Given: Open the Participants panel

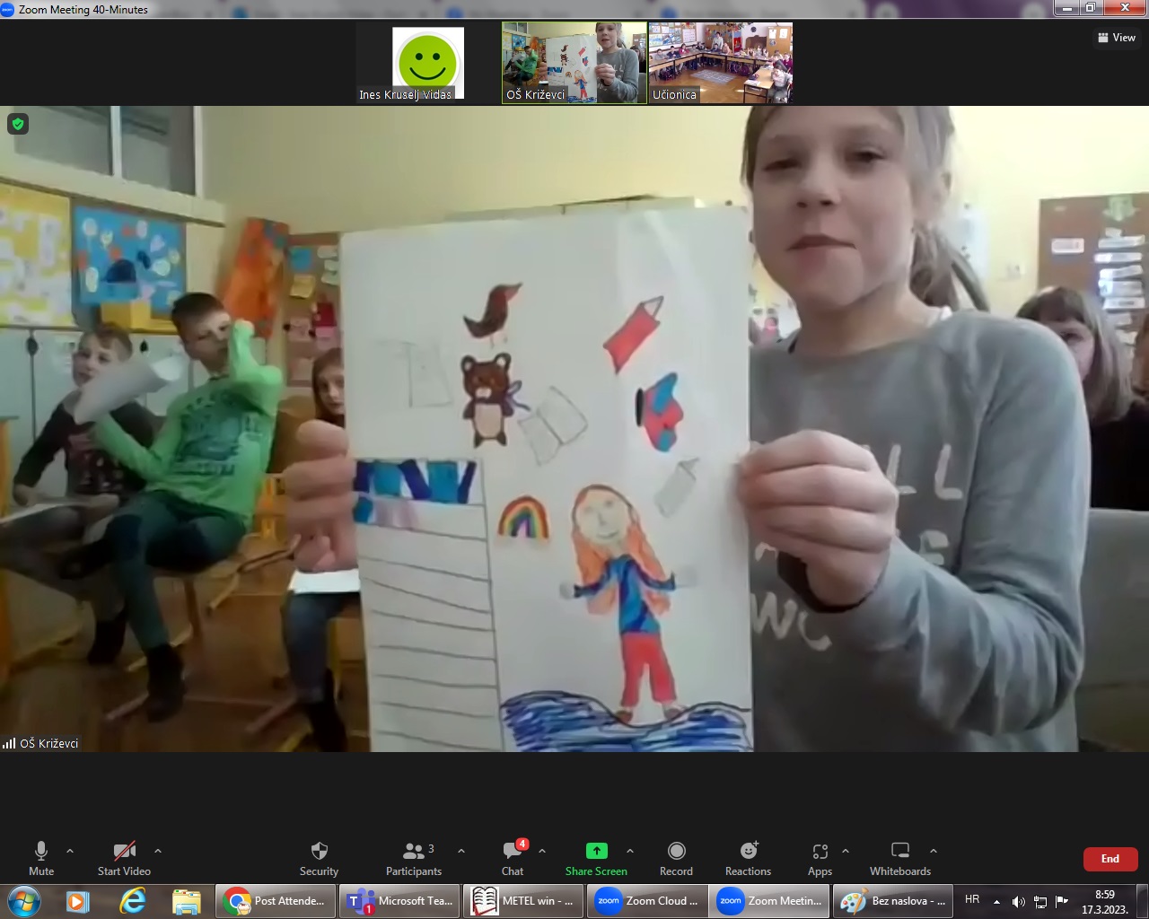Looking at the screenshot, I should (x=414, y=857).
